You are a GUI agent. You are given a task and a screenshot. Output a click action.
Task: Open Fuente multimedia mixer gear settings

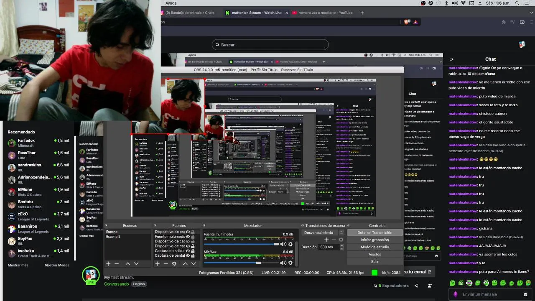[x=290, y=244]
